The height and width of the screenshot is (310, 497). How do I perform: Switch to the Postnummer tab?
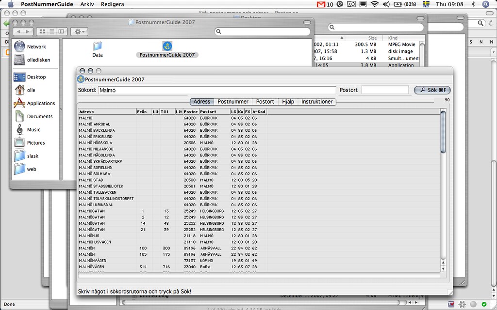click(x=233, y=102)
